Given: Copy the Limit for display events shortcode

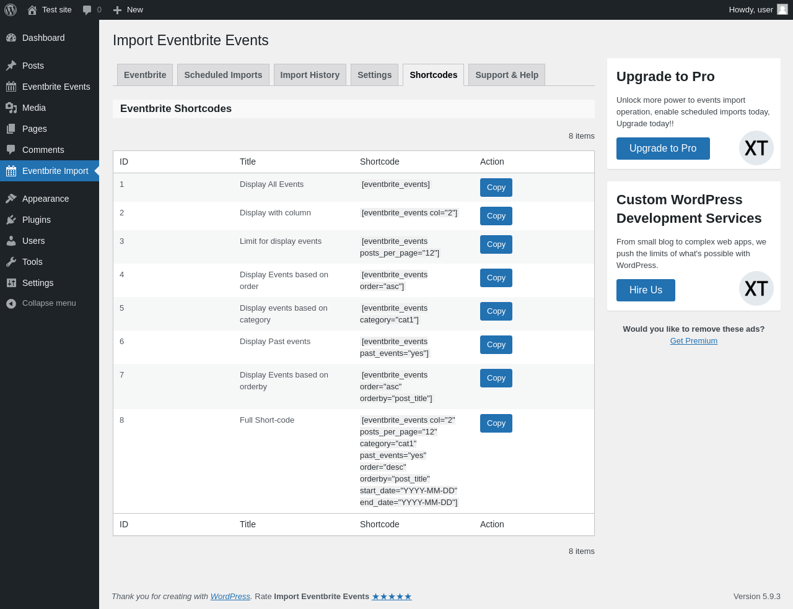Looking at the screenshot, I should (x=496, y=244).
